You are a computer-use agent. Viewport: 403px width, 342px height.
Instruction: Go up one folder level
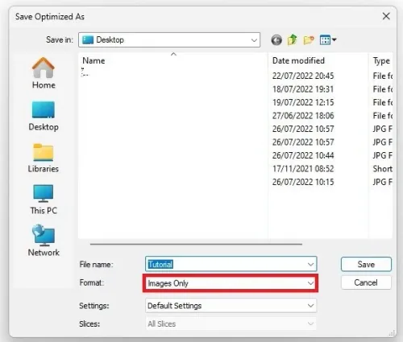293,40
